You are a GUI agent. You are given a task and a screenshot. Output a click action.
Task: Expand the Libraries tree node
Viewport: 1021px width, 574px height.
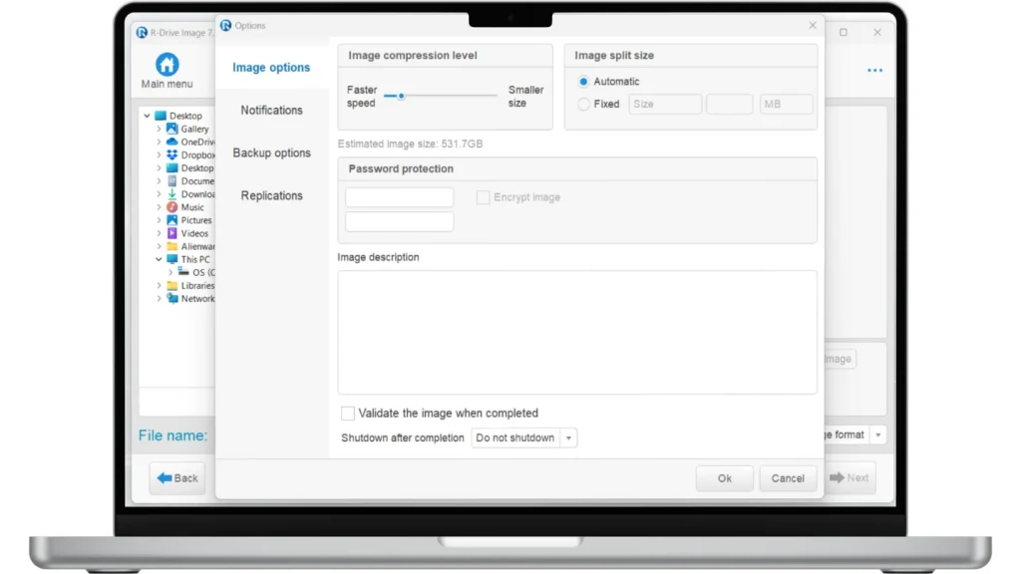(x=159, y=286)
